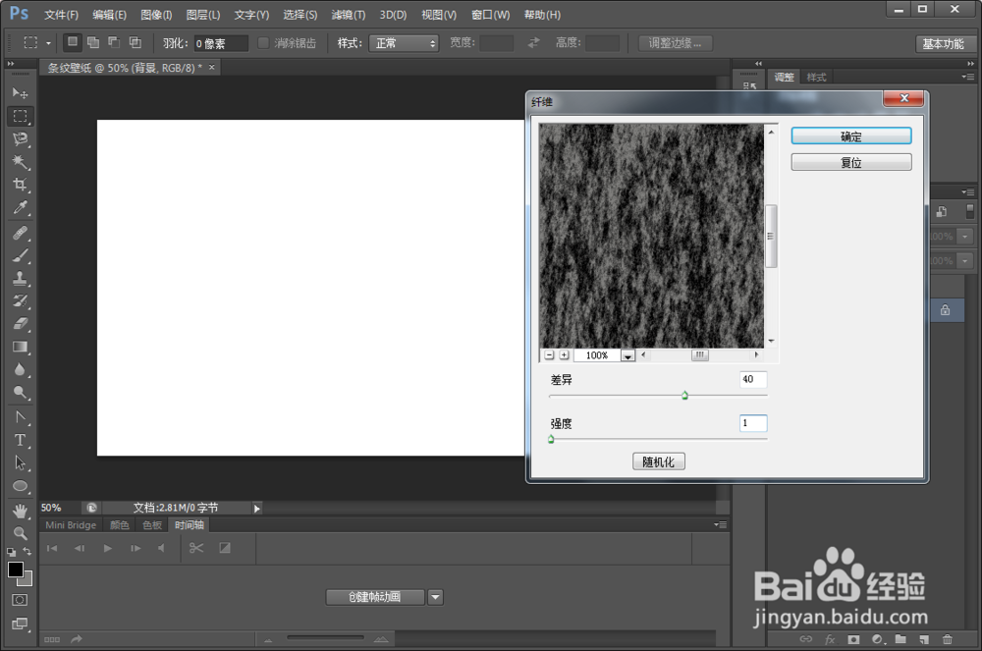Open the timeline panel options menu

720,524
